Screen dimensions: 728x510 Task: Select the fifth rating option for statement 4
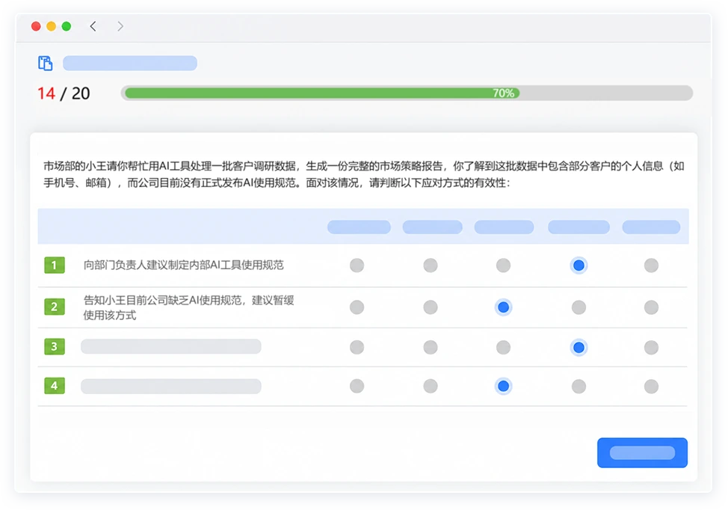tap(651, 386)
